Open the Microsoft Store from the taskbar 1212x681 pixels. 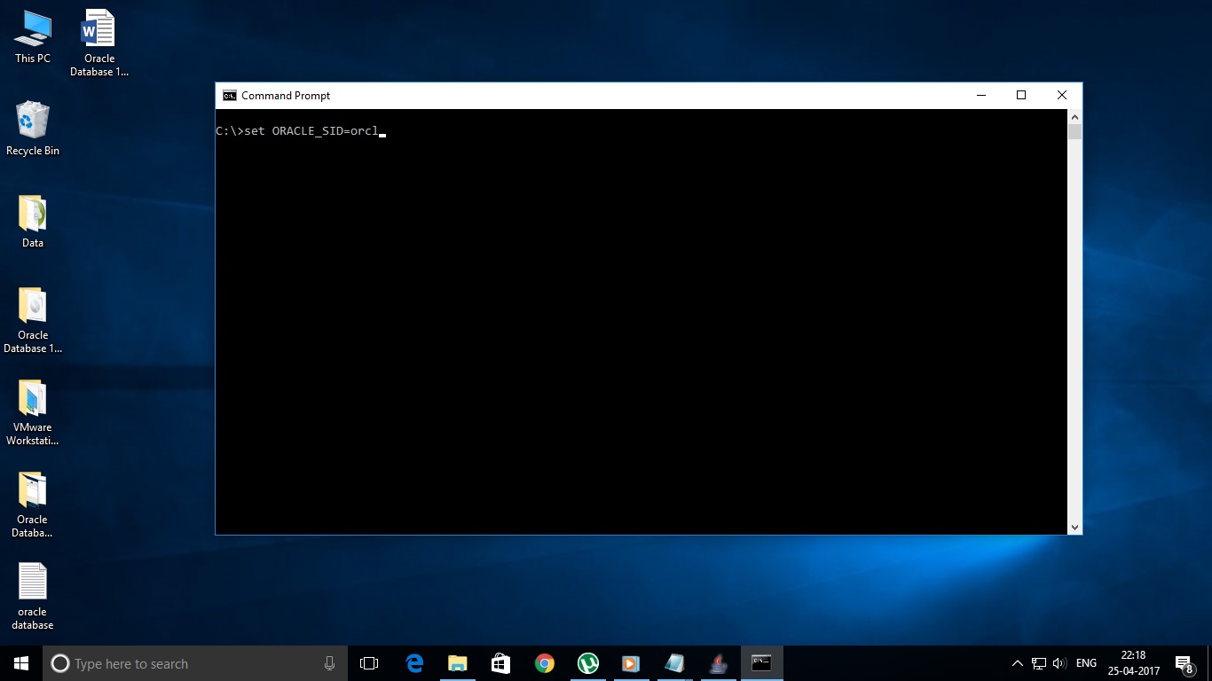click(x=500, y=663)
